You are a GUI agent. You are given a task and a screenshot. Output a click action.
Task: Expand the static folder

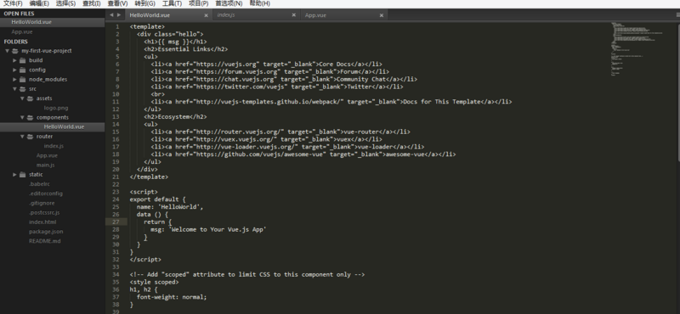[14, 175]
